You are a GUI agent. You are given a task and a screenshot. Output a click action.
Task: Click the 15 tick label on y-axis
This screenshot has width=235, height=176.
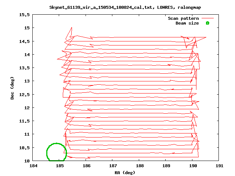click(27, 28)
